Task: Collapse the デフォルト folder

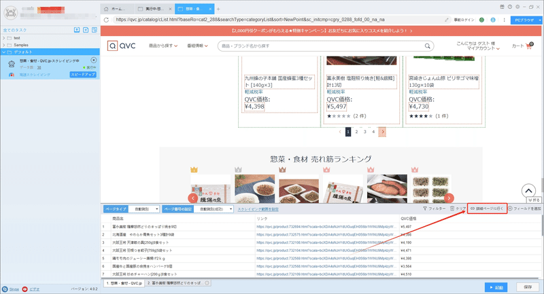Action: [4, 52]
